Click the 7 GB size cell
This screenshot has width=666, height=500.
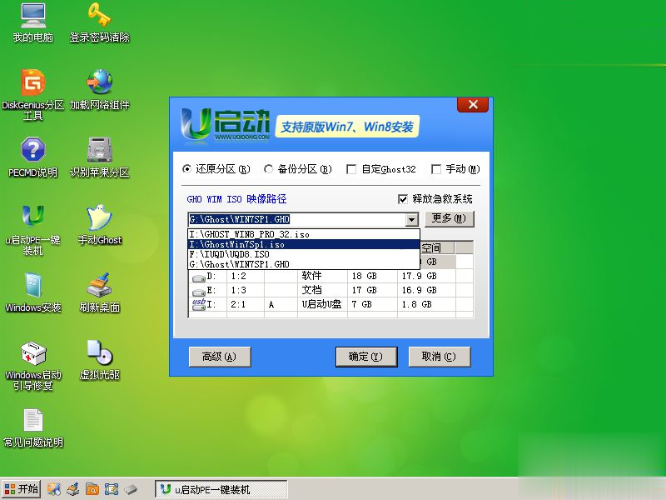[372, 304]
